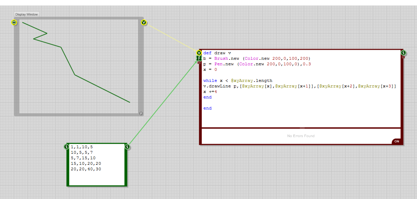Toggle the ON switch on the code node
Screen dimensions: 417x199
tap(396, 141)
